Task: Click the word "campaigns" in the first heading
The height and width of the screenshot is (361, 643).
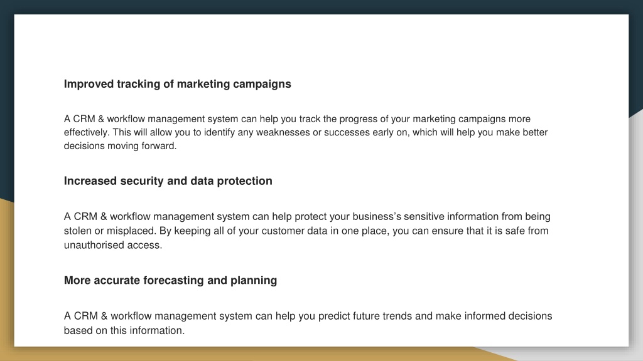Action: 262,85
